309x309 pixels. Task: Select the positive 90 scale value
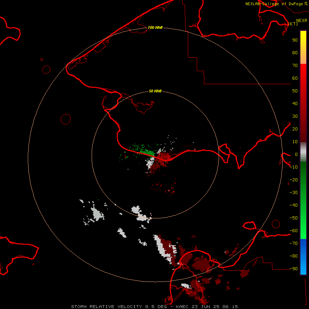pyautogui.click(x=295, y=40)
